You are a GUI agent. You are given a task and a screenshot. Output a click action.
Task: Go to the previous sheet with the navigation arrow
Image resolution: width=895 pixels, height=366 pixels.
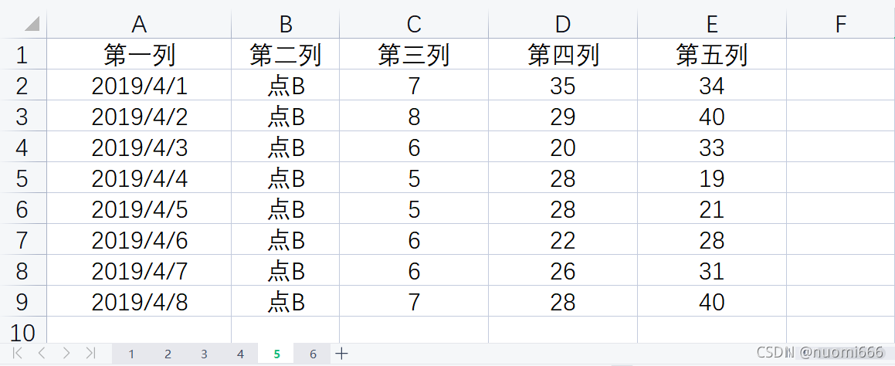point(42,354)
